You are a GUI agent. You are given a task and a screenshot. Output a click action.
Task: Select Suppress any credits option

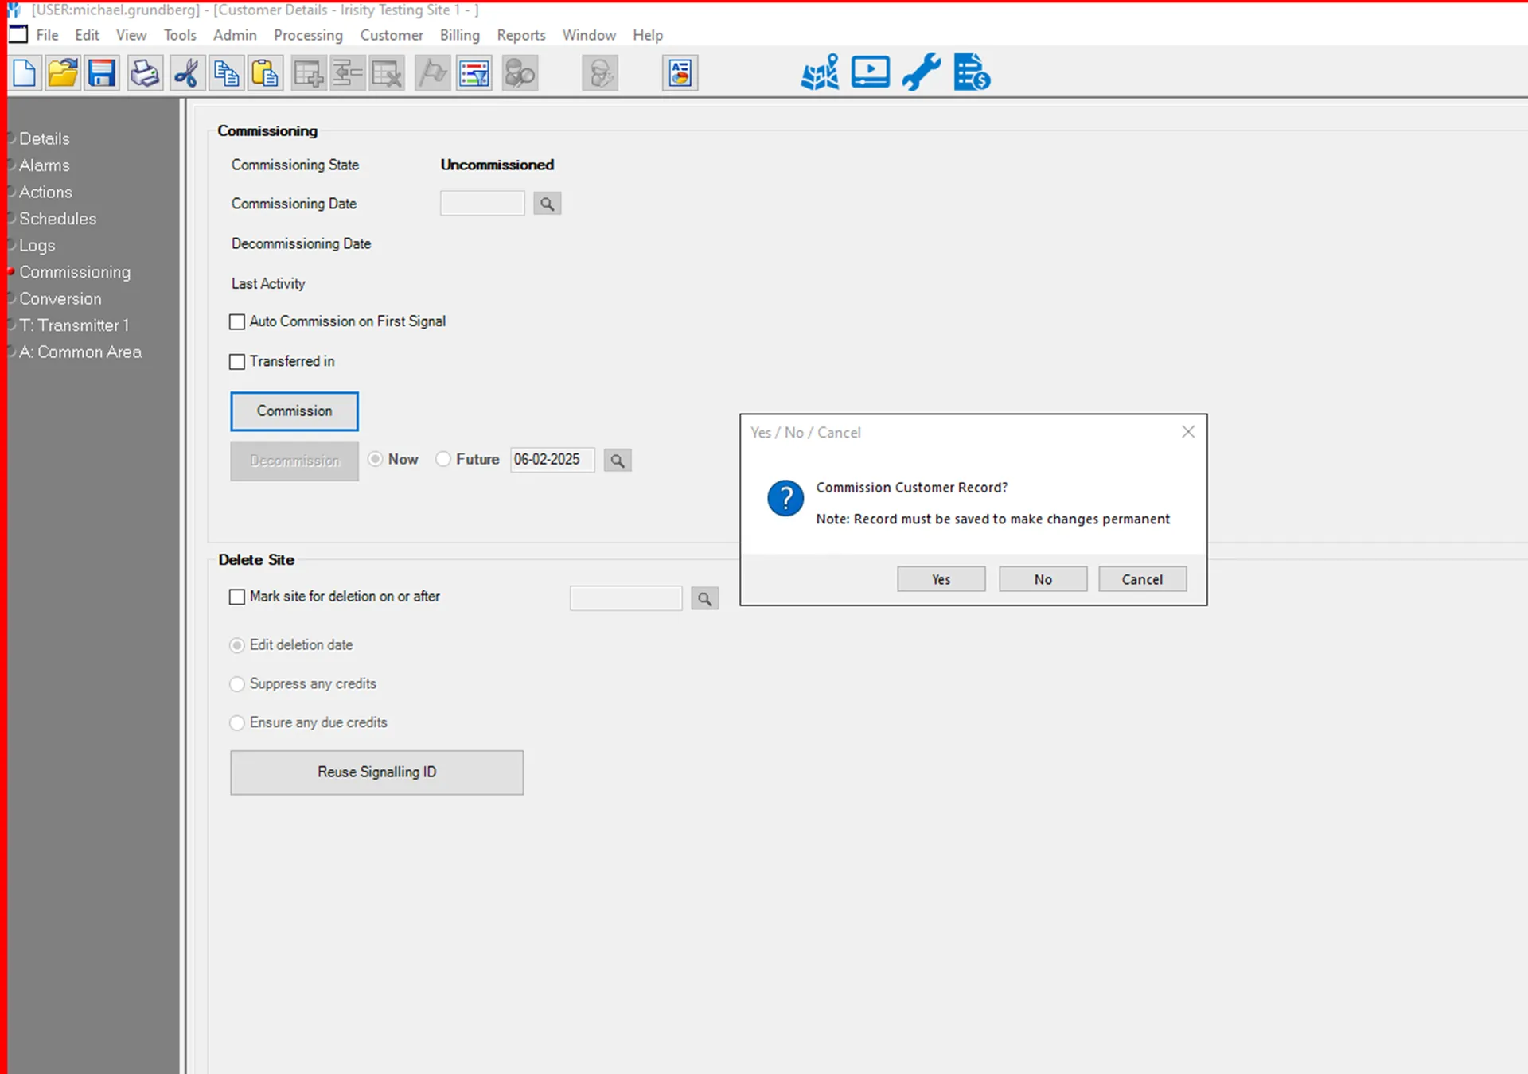click(x=237, y=683)
